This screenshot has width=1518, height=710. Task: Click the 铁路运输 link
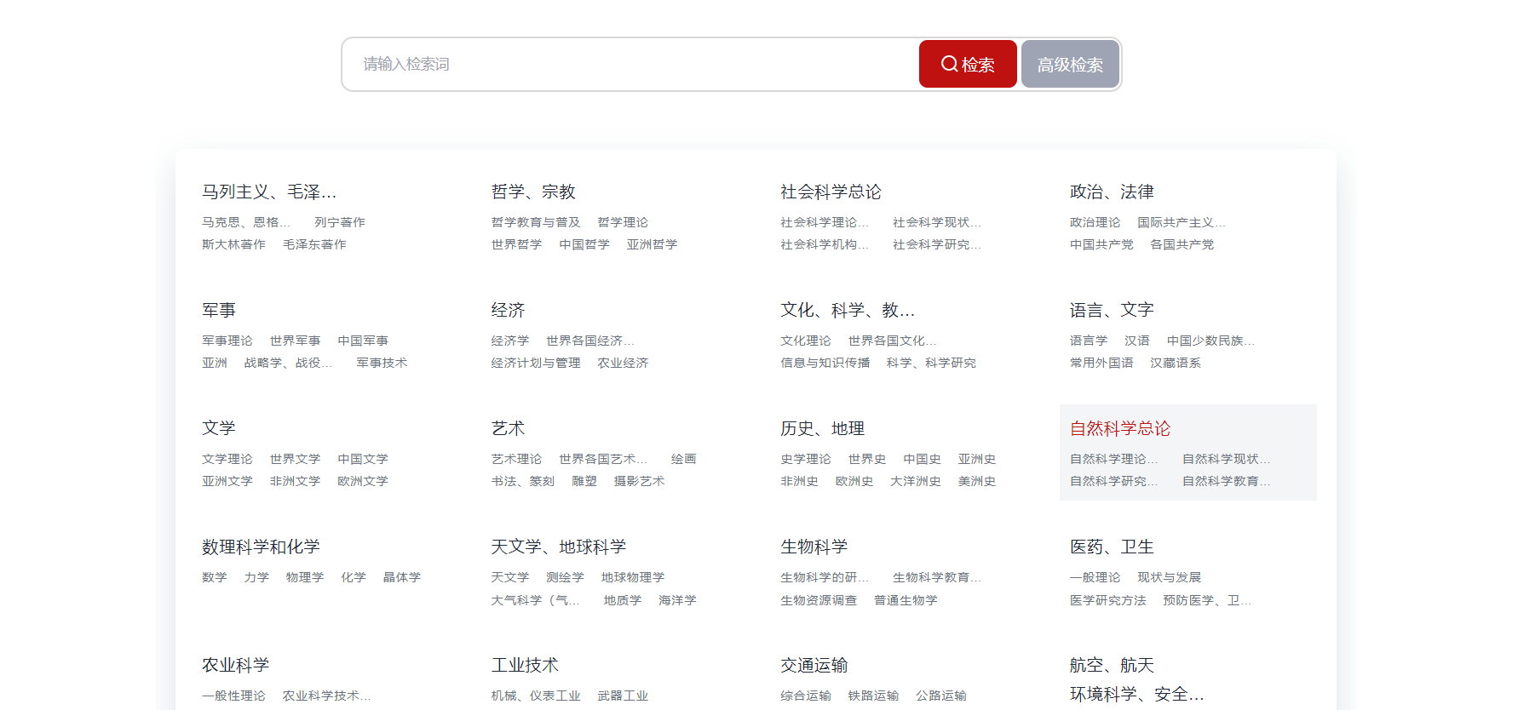(x=873, y=696)
